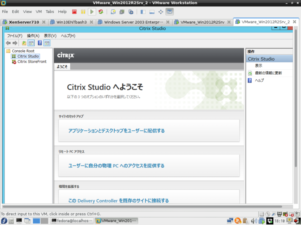The width and height of the screenshot is (301, 225).
Task: Open the VMware Tabs menu
Action: click(x=50, y=12)
